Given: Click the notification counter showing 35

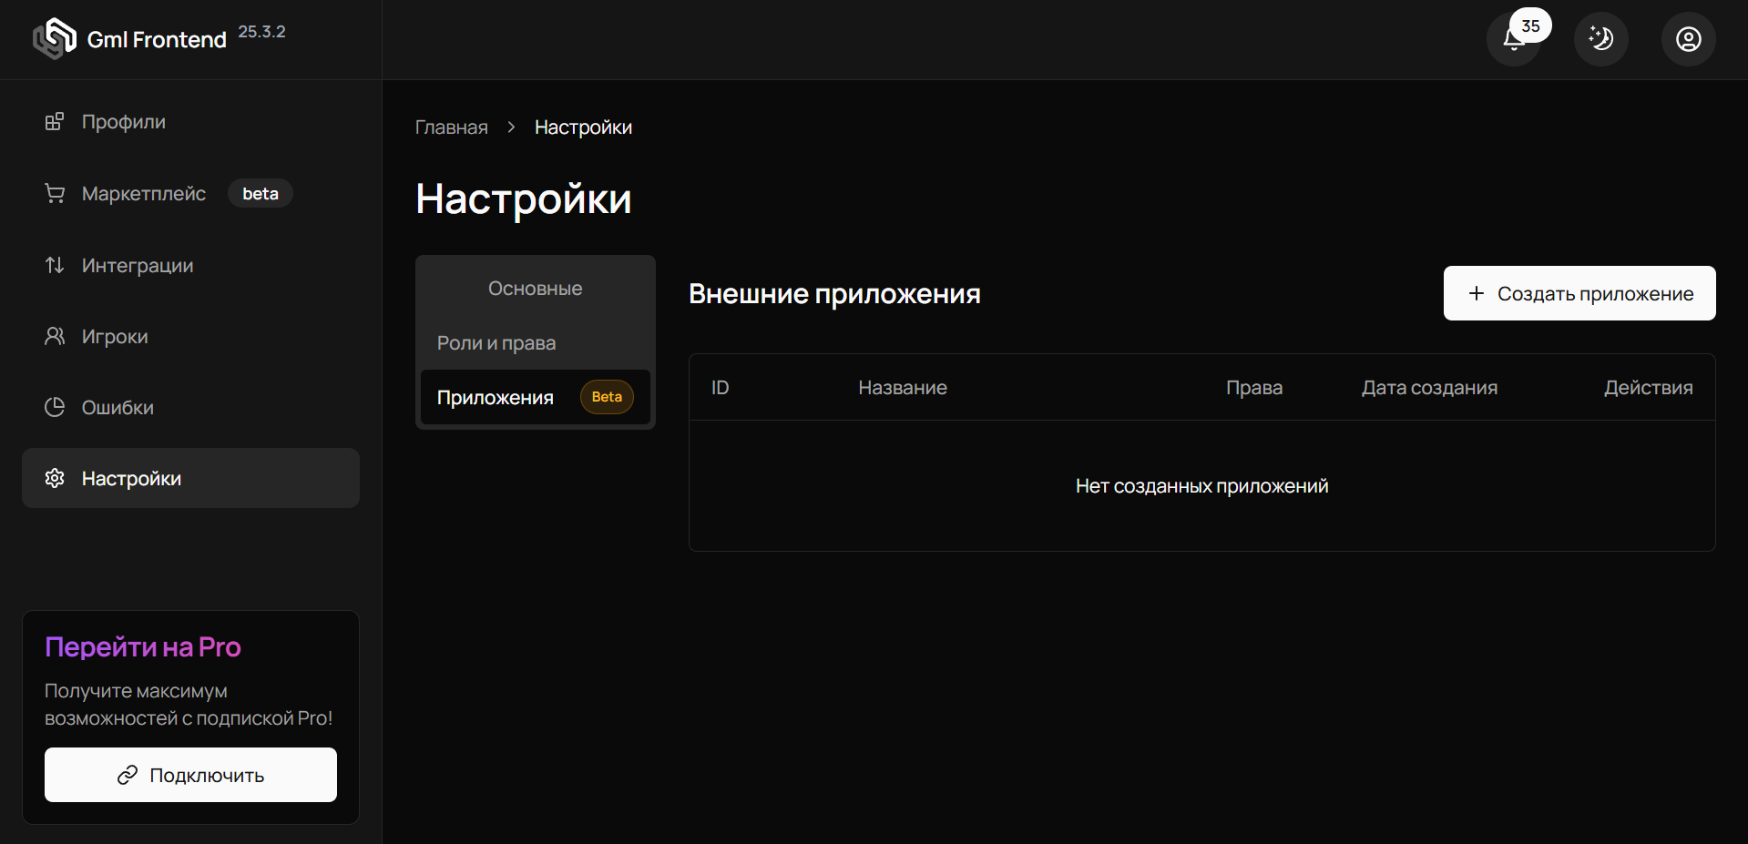Looking at the screenshot, I should pos(1531,25).
